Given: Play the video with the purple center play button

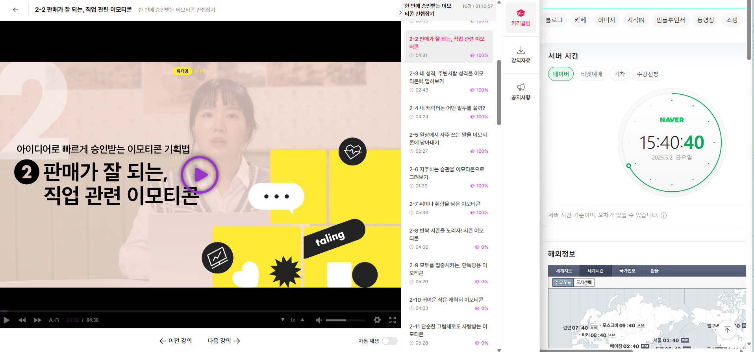Looking at the screenshot, I should [x=200, y=175].
